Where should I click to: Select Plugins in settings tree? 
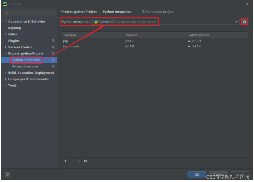tap(14, 41)
